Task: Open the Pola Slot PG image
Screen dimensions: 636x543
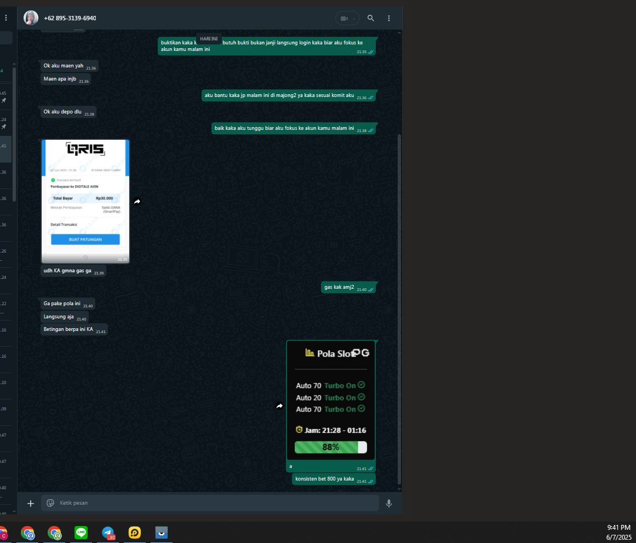Action: tap(330, 400)
